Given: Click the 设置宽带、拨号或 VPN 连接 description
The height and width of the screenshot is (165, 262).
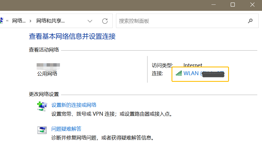Looking at the screenshot, I should 112,114.
